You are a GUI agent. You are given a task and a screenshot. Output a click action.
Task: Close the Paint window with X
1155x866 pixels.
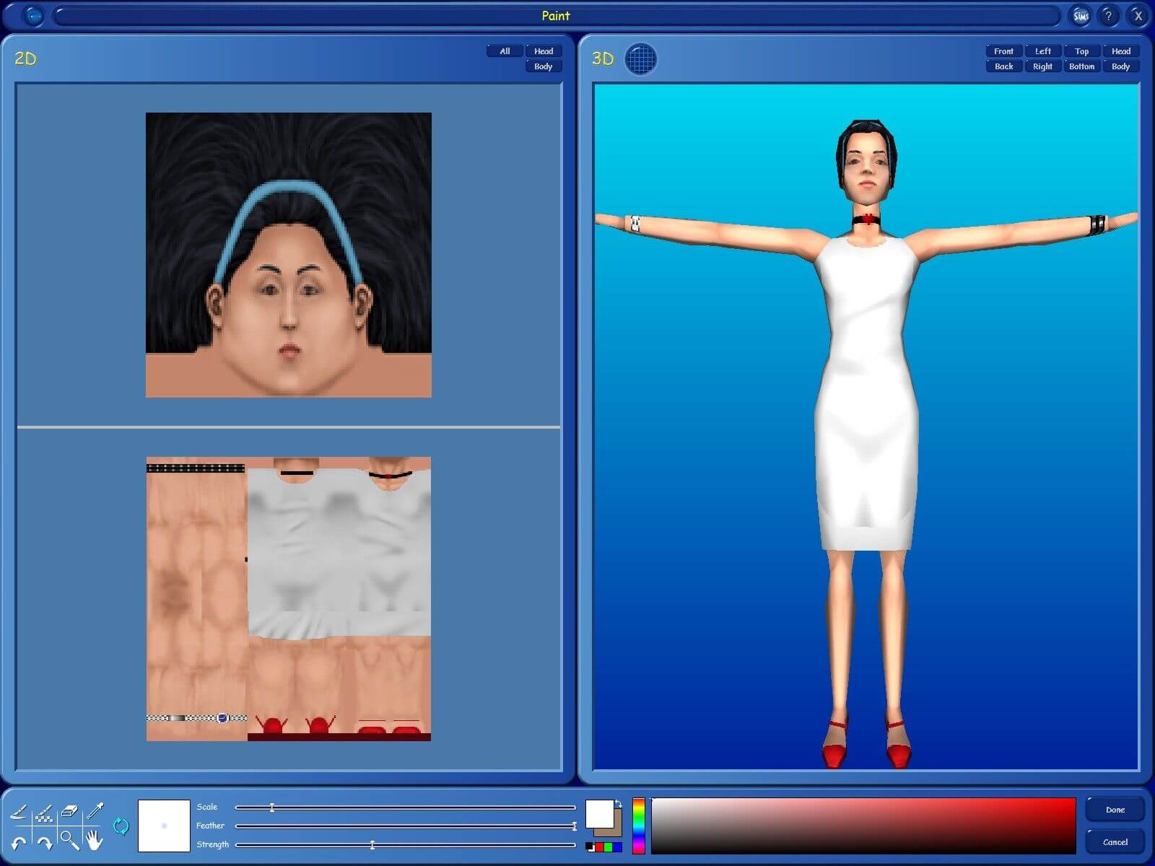click(x=1138, y=16)
